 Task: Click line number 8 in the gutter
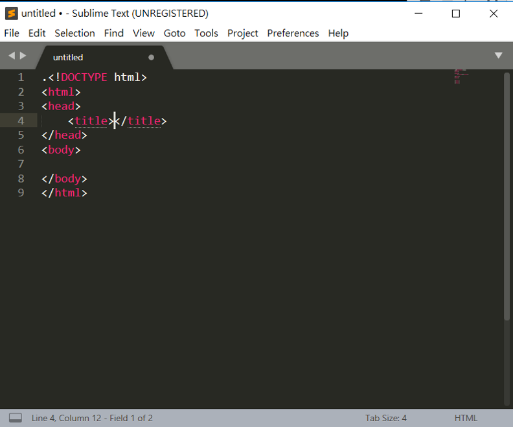(21, 179)
